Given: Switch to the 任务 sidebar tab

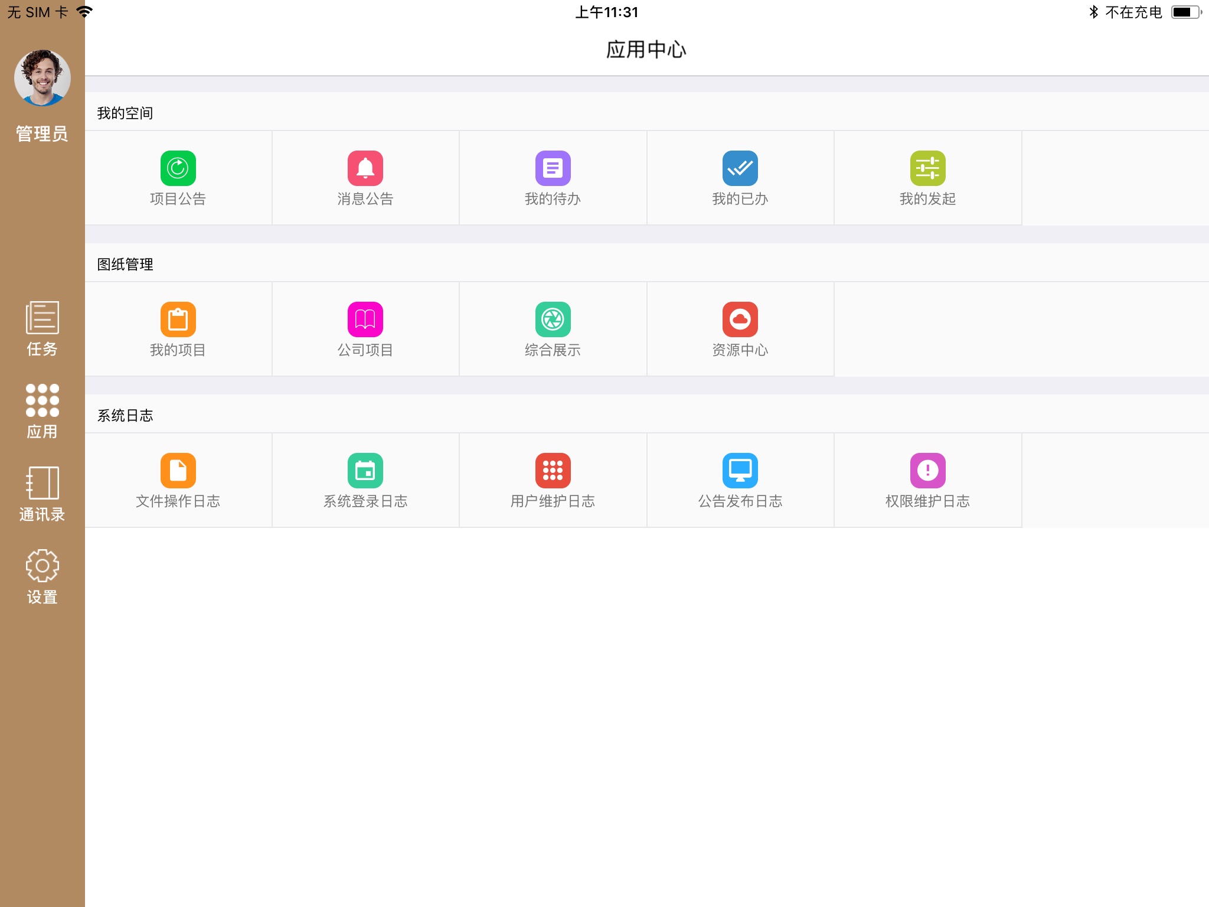Looking at the screenshot, I should coord(42,328).
